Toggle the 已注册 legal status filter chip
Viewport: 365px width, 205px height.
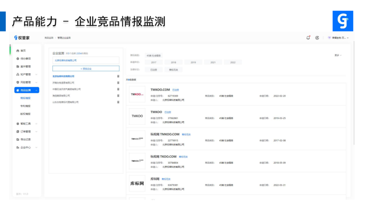coord(154,70)
